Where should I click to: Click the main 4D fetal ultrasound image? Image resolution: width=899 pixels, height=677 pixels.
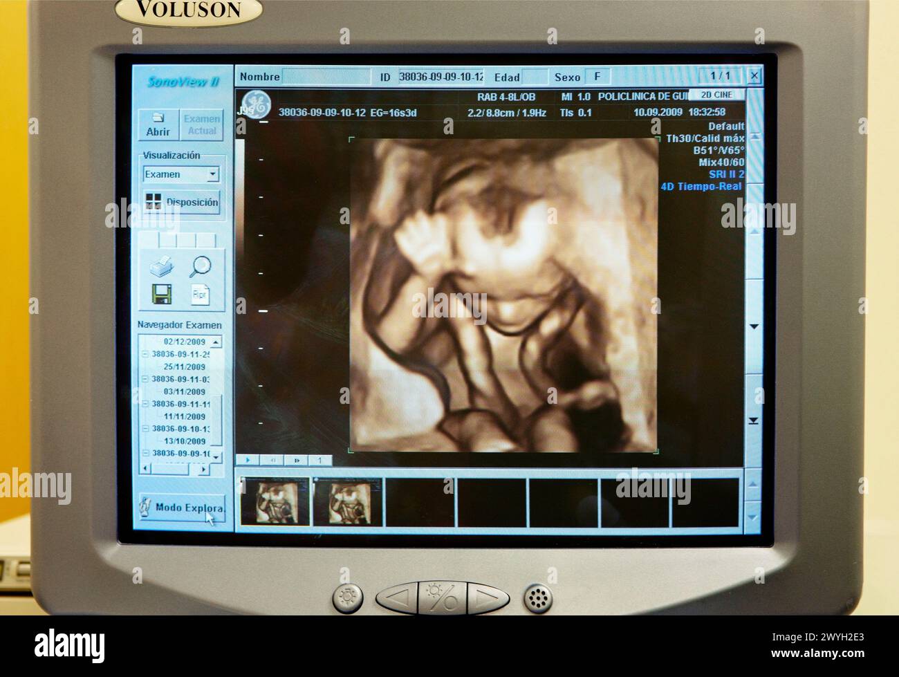503,295
